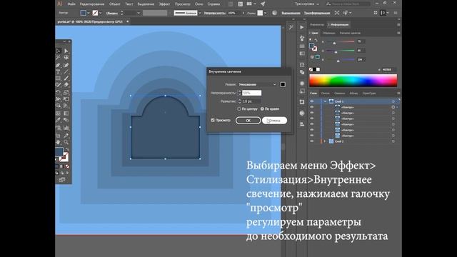Click the None fill mode icon in toolbox
The image size is (457, 257).
[67, 166]
